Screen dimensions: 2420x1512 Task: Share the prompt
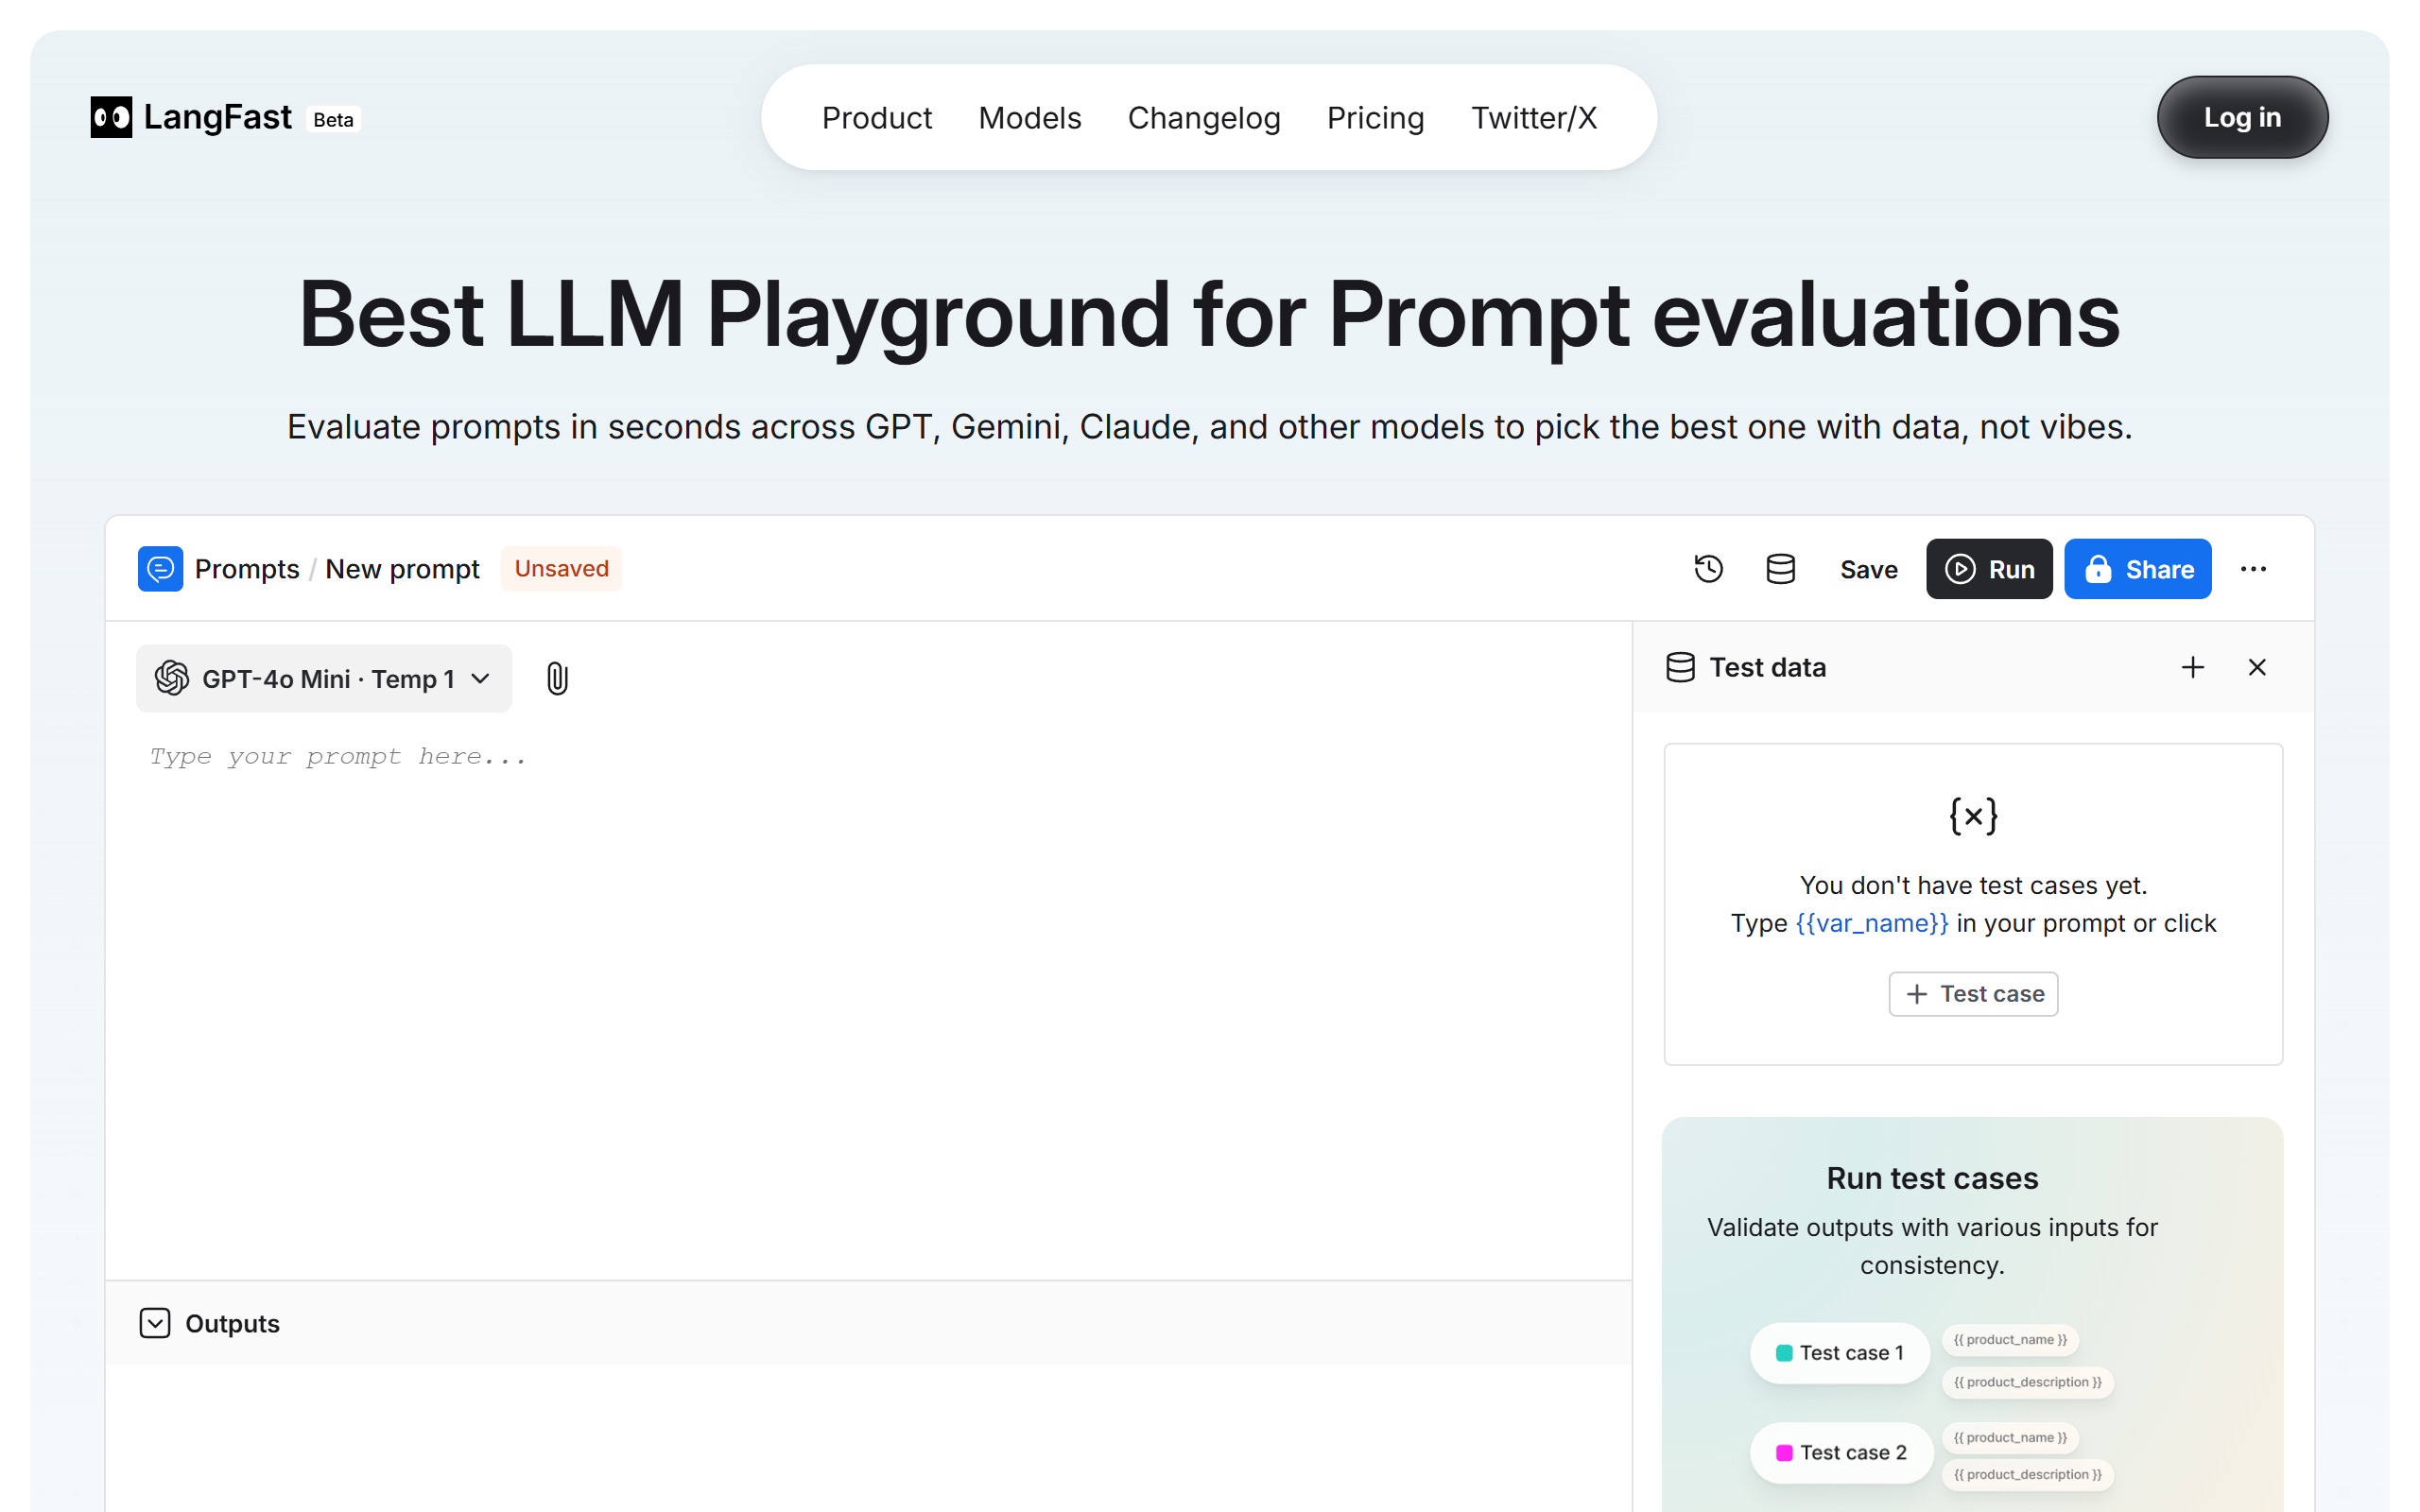click(x=2138, y=569)
